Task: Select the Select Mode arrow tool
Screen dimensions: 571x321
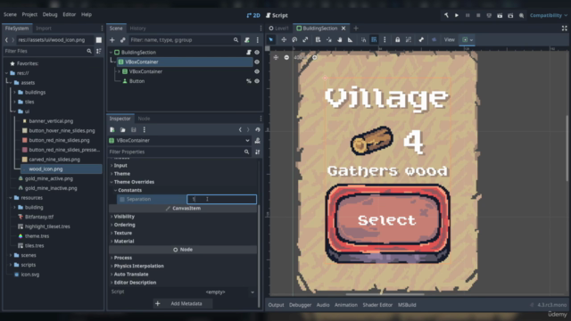Action: [271, 39]
